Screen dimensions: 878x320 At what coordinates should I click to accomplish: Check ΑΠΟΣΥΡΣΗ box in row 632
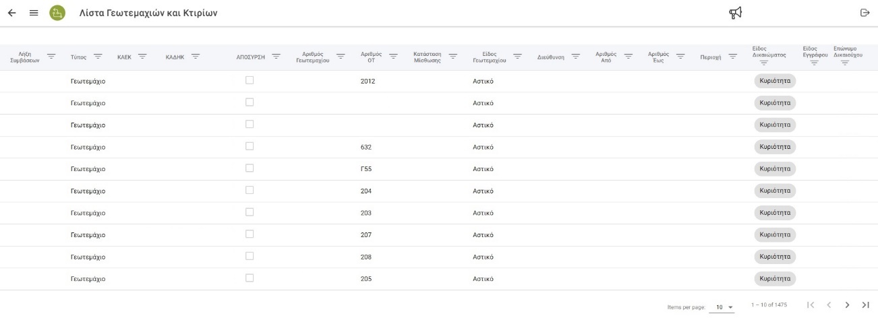[250, 146]
